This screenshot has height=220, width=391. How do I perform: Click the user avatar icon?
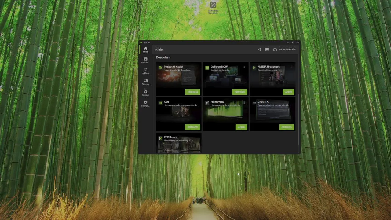click(x=275, y=50)
